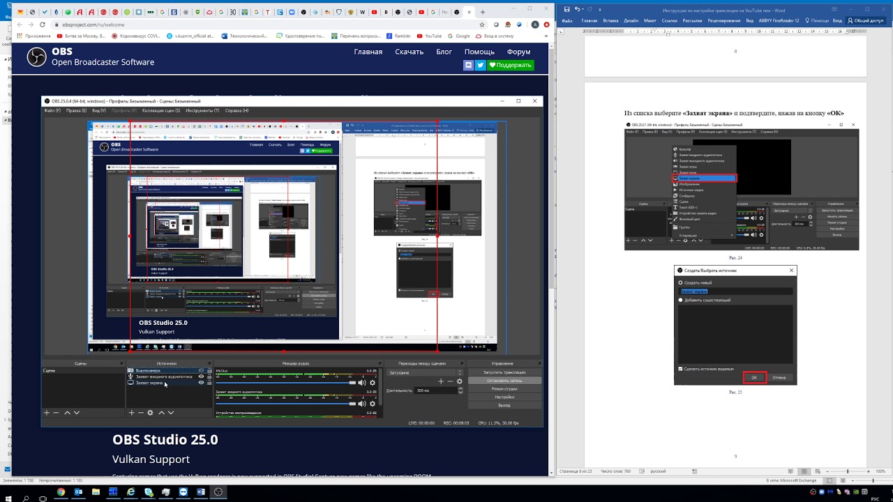Viewport: 893px width, 502px height.
Task: Open Word from Windows taskbar
Action: coord(201,492)
